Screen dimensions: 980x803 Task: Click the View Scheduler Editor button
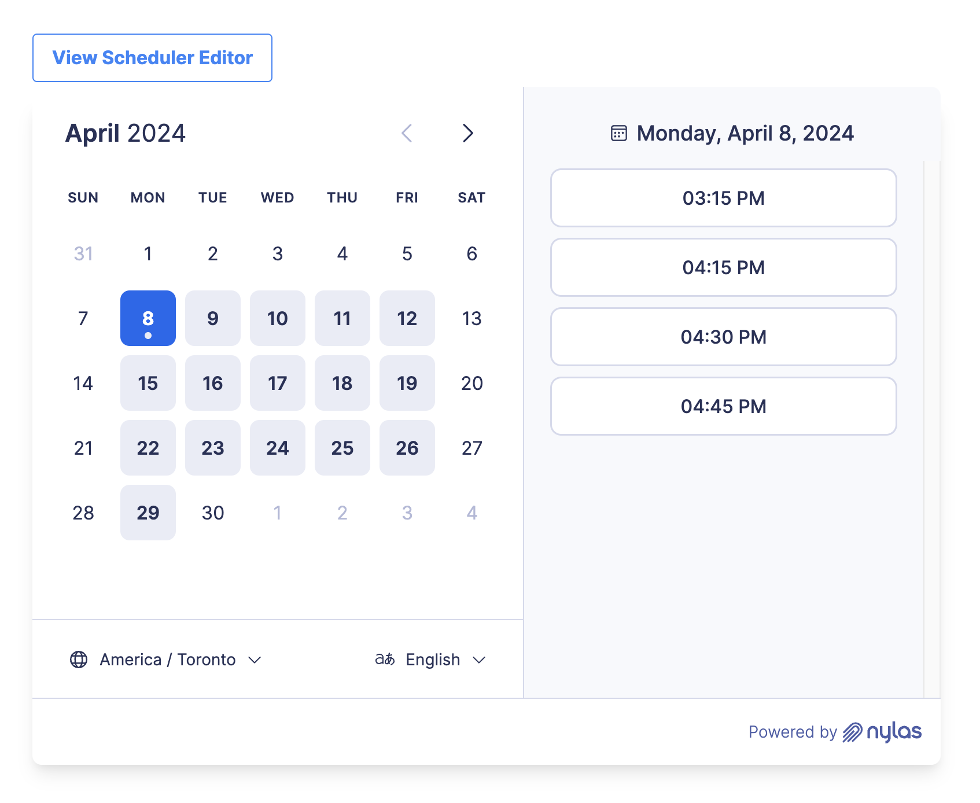tap(152, 58)
